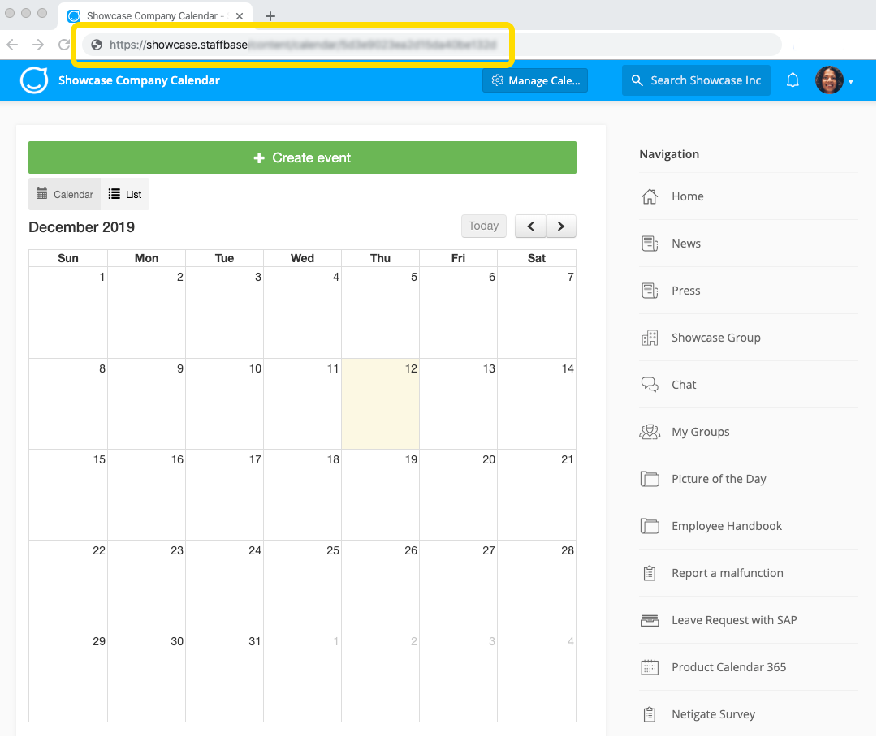Click the Staffbase logo in the header
The height and width of the screenshot is (737, 877).
(x=34, y=80)
